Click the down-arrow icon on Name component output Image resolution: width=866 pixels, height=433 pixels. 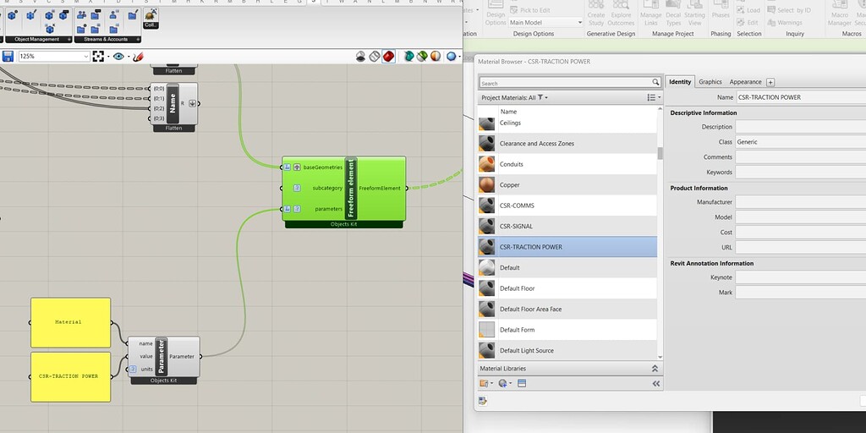(192, 103)
